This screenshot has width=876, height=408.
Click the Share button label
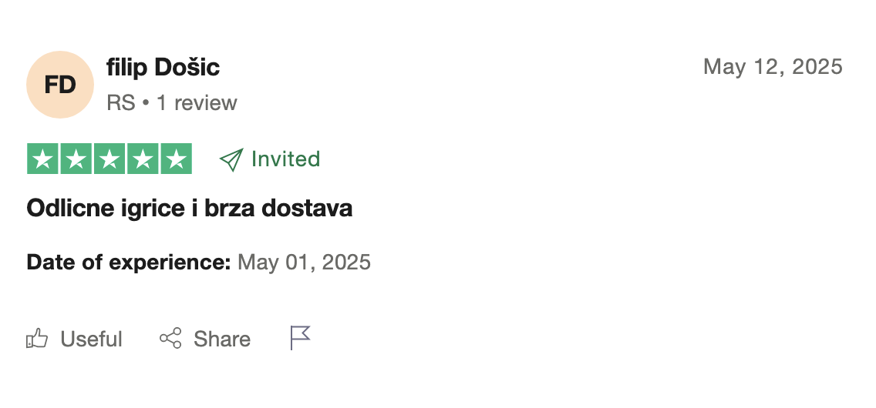222,339
